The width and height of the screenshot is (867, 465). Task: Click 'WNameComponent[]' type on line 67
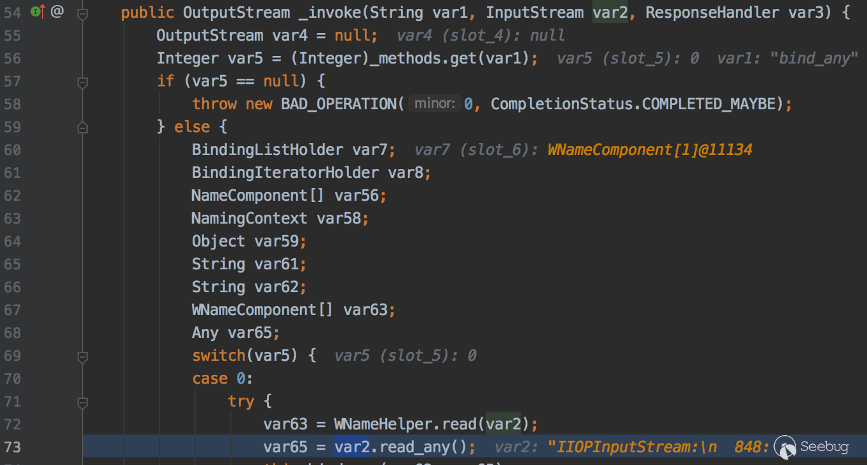(263, 309)
